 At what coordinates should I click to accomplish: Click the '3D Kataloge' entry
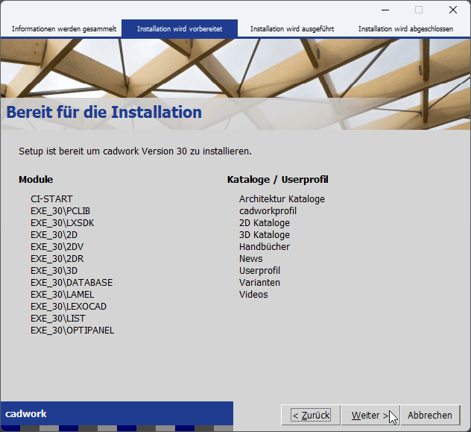pyautogui.click(x=265, y=235)
